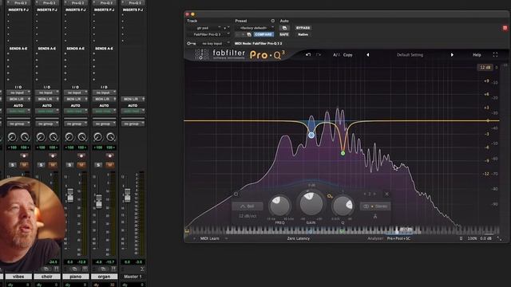Screen dimensions: 511x287
Task: Select the next band arrow
Action: tap(374, 194)
